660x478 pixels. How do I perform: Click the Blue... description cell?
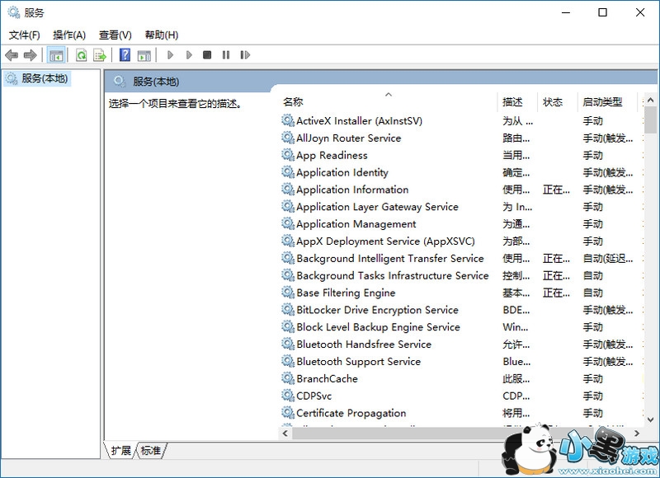pos(516,362)
